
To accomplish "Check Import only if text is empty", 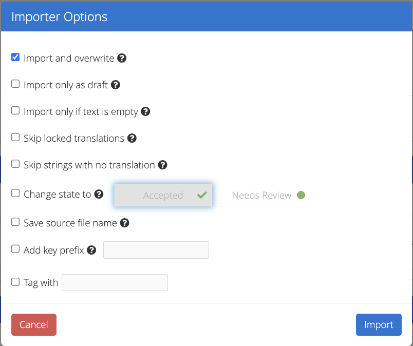I will click(x=15, y=110).
